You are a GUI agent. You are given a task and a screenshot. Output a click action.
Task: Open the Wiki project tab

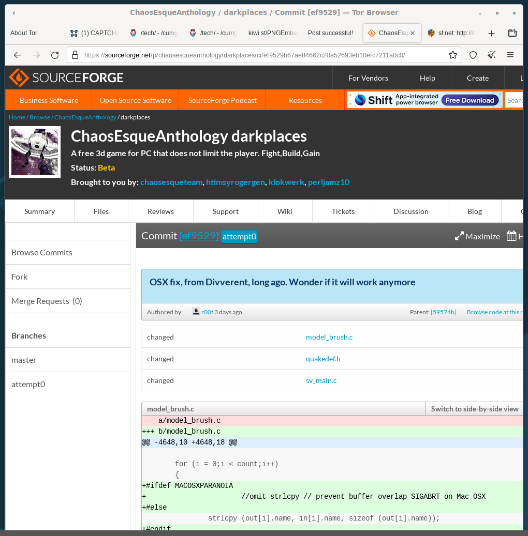click(x=285, y=211)
